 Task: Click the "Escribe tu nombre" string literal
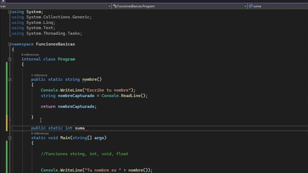click(108, 90)
